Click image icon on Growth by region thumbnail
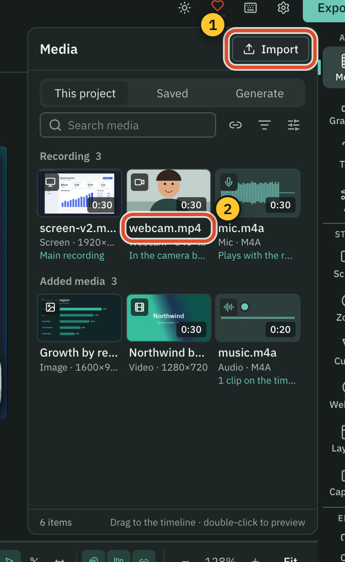Image resolution: width=345 pixels, height=562 pixels. pyautogui.click(x=50, y=307)
